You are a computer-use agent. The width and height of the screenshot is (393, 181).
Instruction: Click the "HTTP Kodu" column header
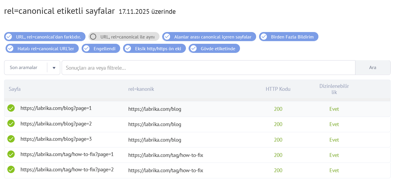278,89
